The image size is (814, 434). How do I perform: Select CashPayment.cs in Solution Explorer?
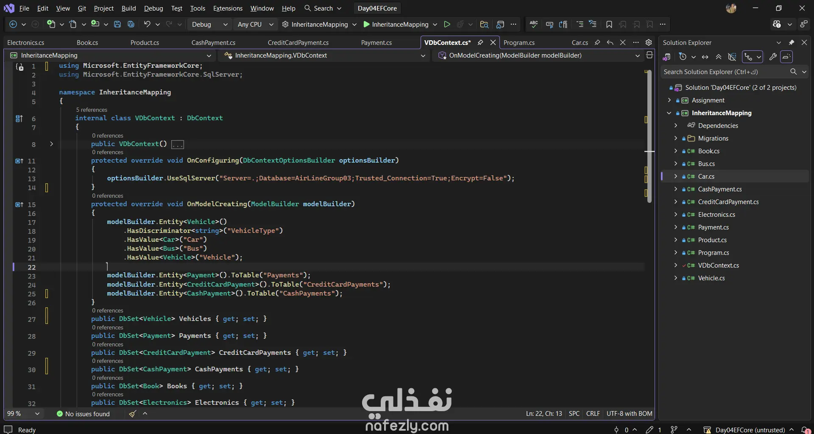(x=720, y=189)
